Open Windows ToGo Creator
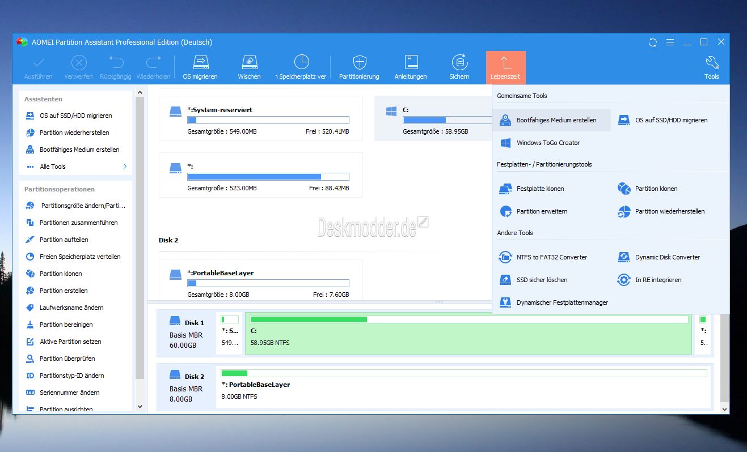 tap(540, 143)
